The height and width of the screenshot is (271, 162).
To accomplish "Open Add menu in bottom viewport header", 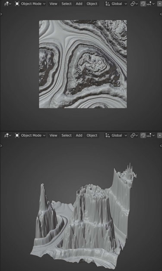I will coord(79,135).
